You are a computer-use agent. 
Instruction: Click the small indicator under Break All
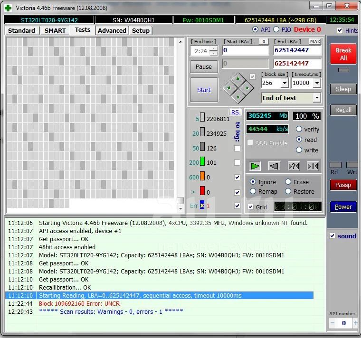343,70
